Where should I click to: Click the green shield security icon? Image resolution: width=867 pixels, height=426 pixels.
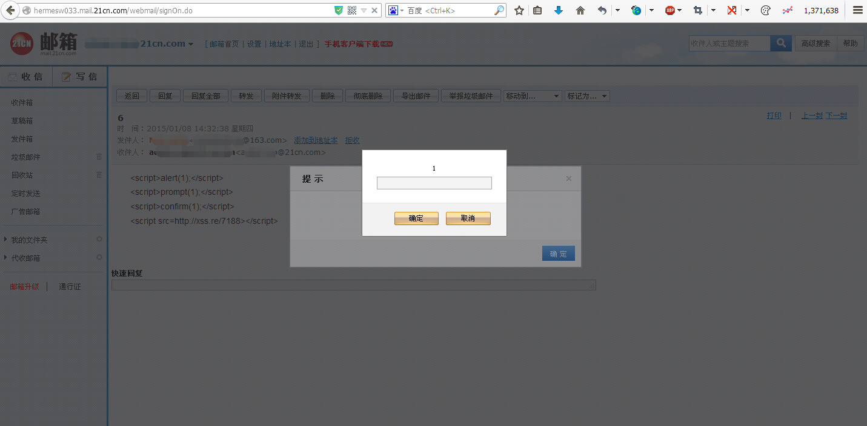tap(339, 10)
